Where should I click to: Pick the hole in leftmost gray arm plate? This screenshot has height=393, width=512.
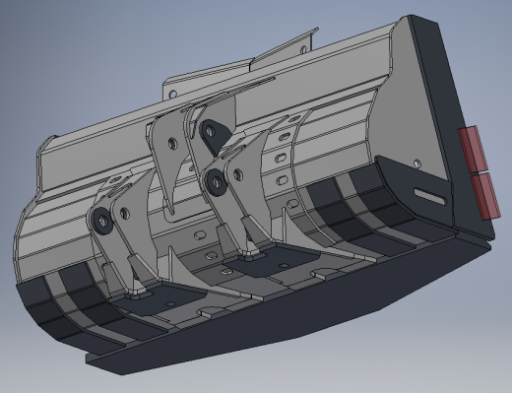click(x=124, y=214)
